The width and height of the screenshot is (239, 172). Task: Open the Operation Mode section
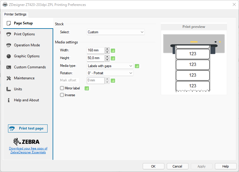tap(28, 45)
